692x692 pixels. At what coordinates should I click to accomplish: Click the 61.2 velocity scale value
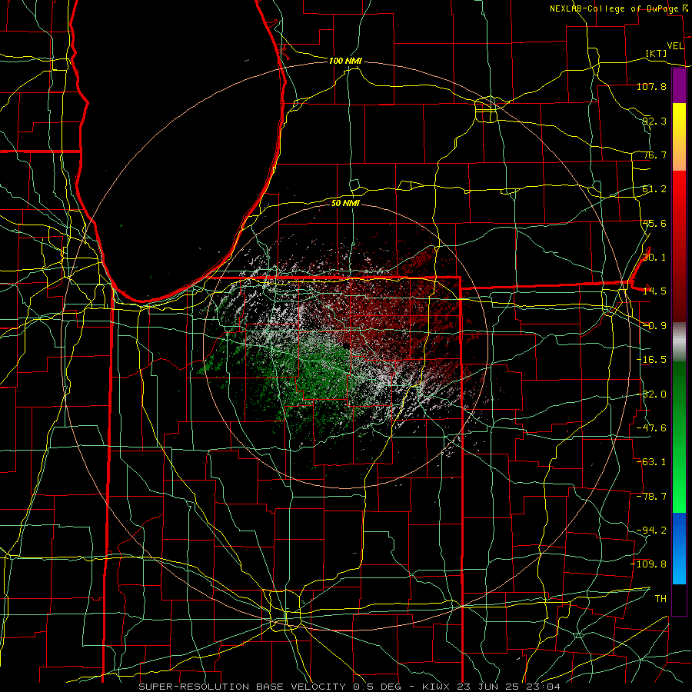point(654,189)
